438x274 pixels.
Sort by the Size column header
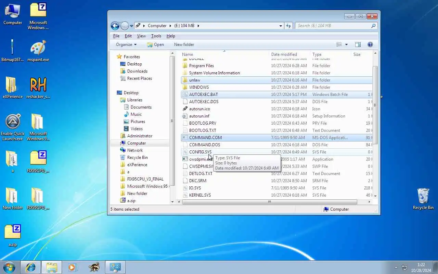tap(362, 54)
